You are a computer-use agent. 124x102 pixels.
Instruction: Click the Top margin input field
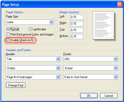(x=77, y=30)
